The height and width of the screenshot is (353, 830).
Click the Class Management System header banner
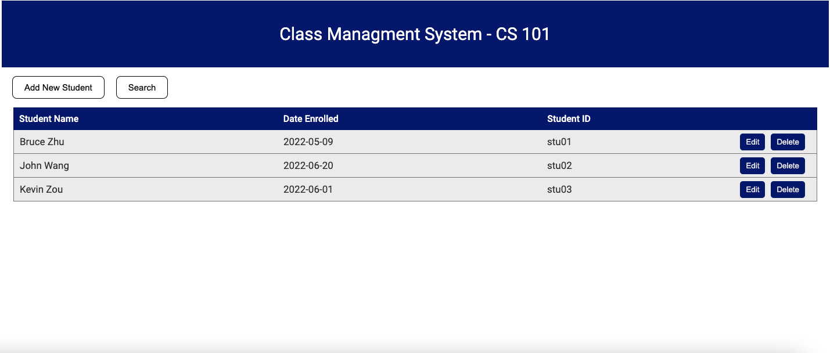pos(415,34)
